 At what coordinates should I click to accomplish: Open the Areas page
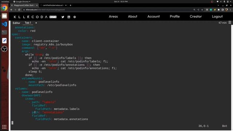[x=113, y=16]
